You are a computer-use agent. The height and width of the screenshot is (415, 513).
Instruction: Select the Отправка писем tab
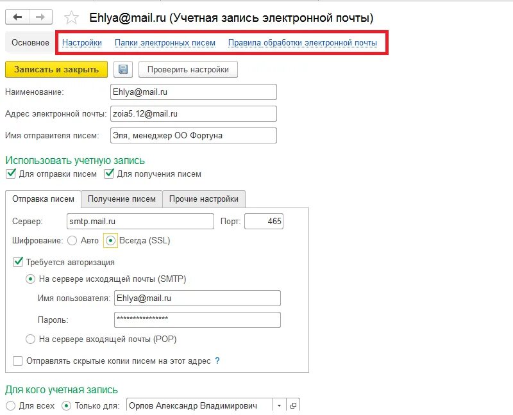click(43, 199)
